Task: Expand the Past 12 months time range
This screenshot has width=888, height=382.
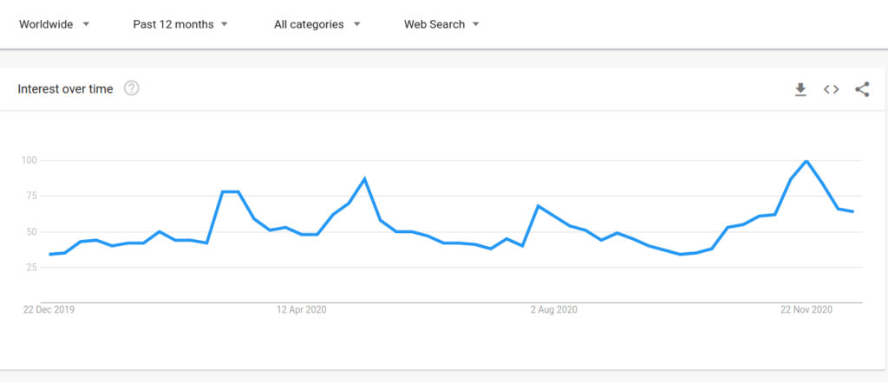Action: [x=180, y=24]
